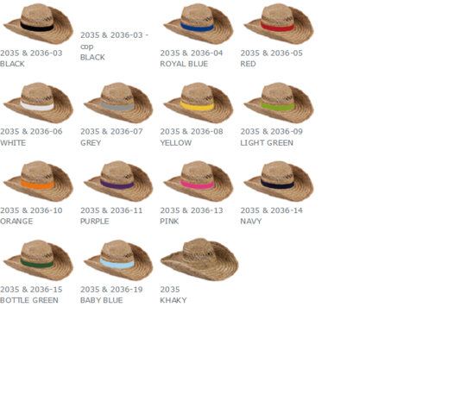Choose the grey band straw hat image
The height and width of the screenshot is (401, 473).
(x=118, y=103)
